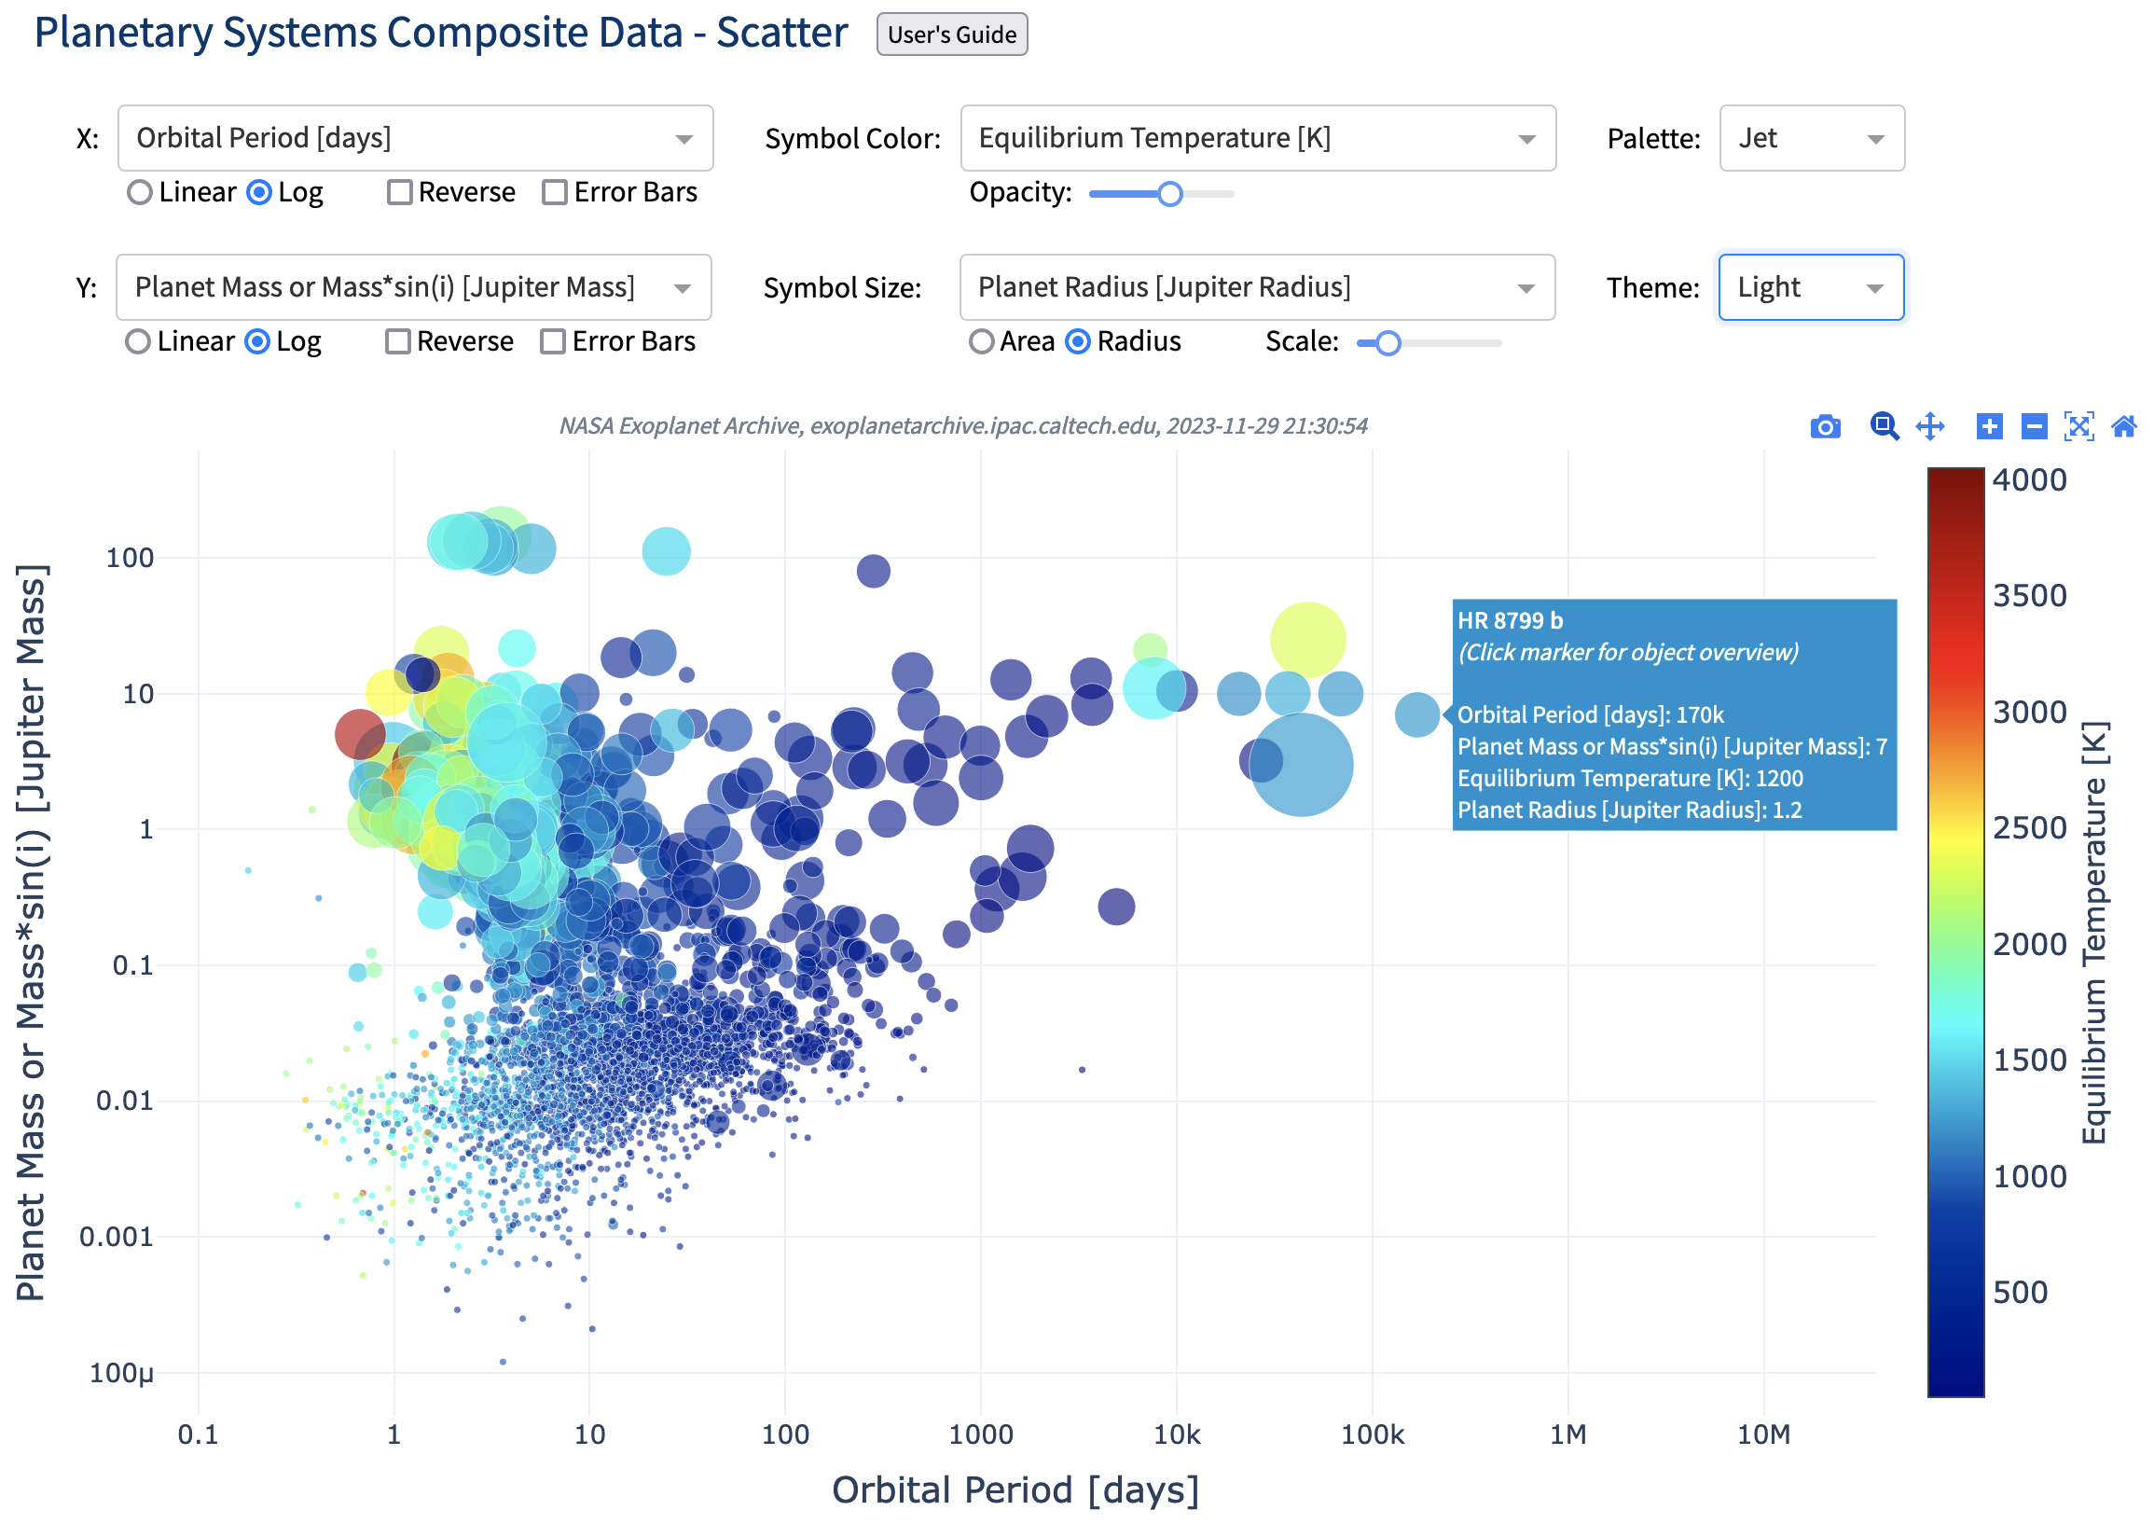Adjust the symbol Scale slider handle
The height and width of the screenshot is (1524, 2154).
pos(1388,343)
